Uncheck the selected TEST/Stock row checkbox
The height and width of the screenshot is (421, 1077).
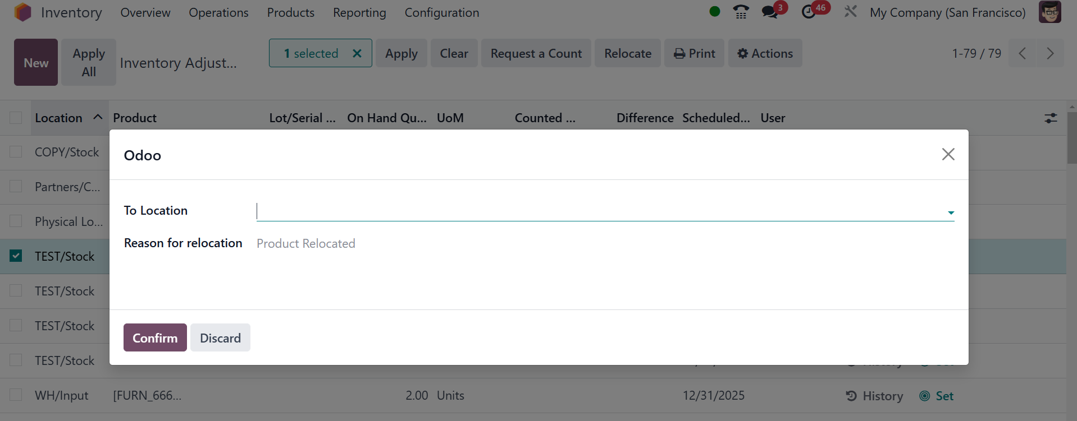point(16,256)
